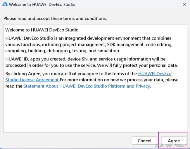Click the 'Welcome to HUAWEI DevEco Studio' window title
The height and width of the screenshot is (149, 190).
pos(42,4)
